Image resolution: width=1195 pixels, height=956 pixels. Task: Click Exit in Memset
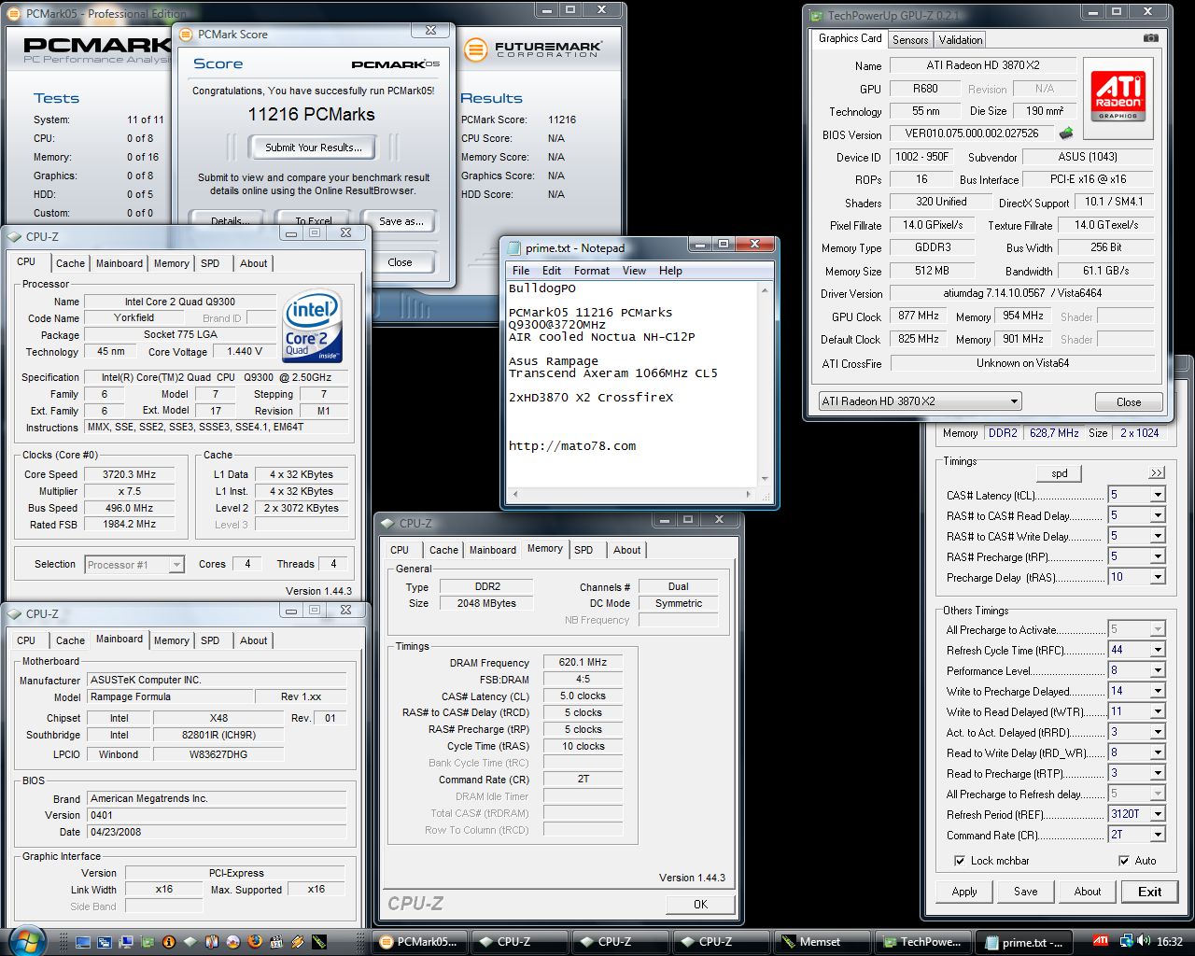coord(1150,892)
